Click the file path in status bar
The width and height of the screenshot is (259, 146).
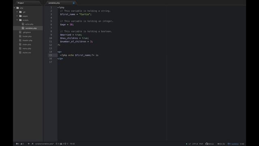45,144
